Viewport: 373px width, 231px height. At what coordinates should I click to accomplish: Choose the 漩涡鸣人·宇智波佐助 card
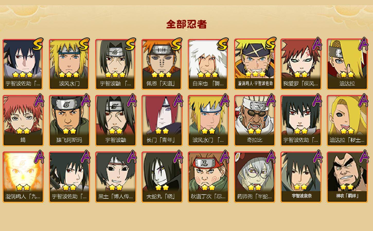coord(255,64)
